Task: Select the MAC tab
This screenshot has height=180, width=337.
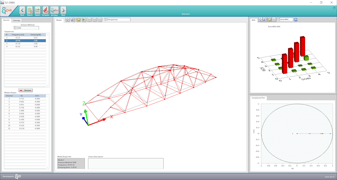Action: click(254, 20)
